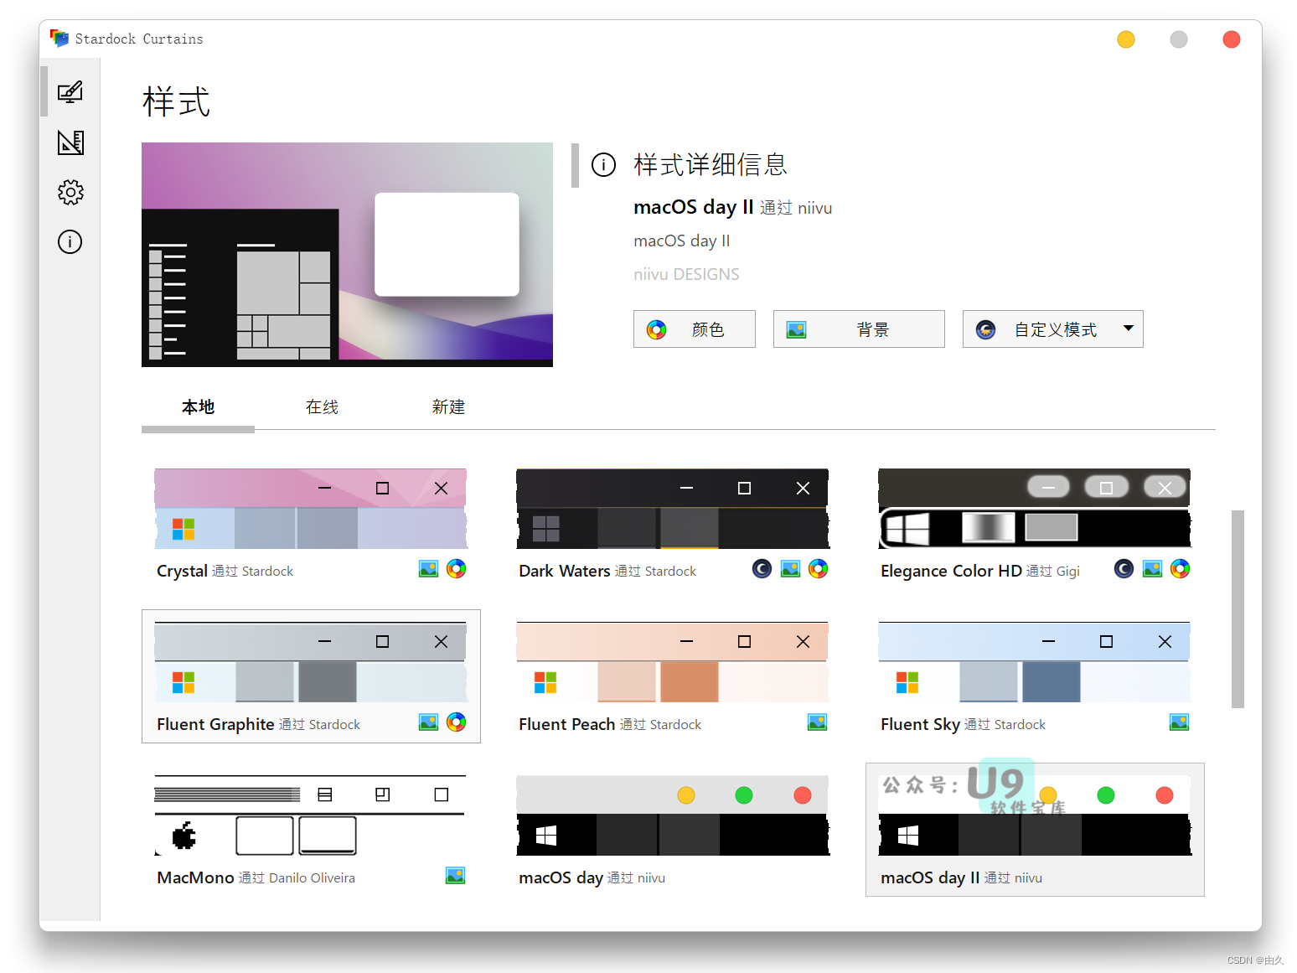This screenshot has height=973, width=1297.
Task: Click Fluent Graphite background image icon
Action: point(428,722)
